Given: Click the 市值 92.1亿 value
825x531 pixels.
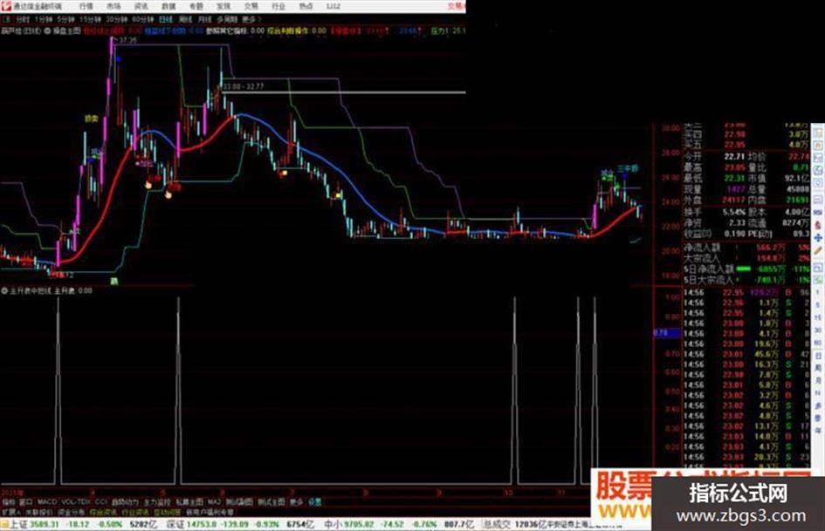Looking at the screenshot, I should point(796,178).
